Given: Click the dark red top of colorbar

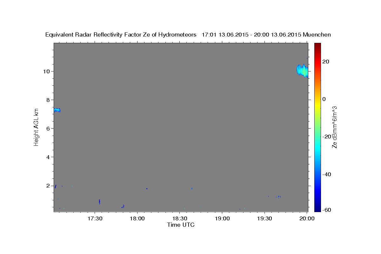Looking at the screenshot, I should [x=317, y=45].
